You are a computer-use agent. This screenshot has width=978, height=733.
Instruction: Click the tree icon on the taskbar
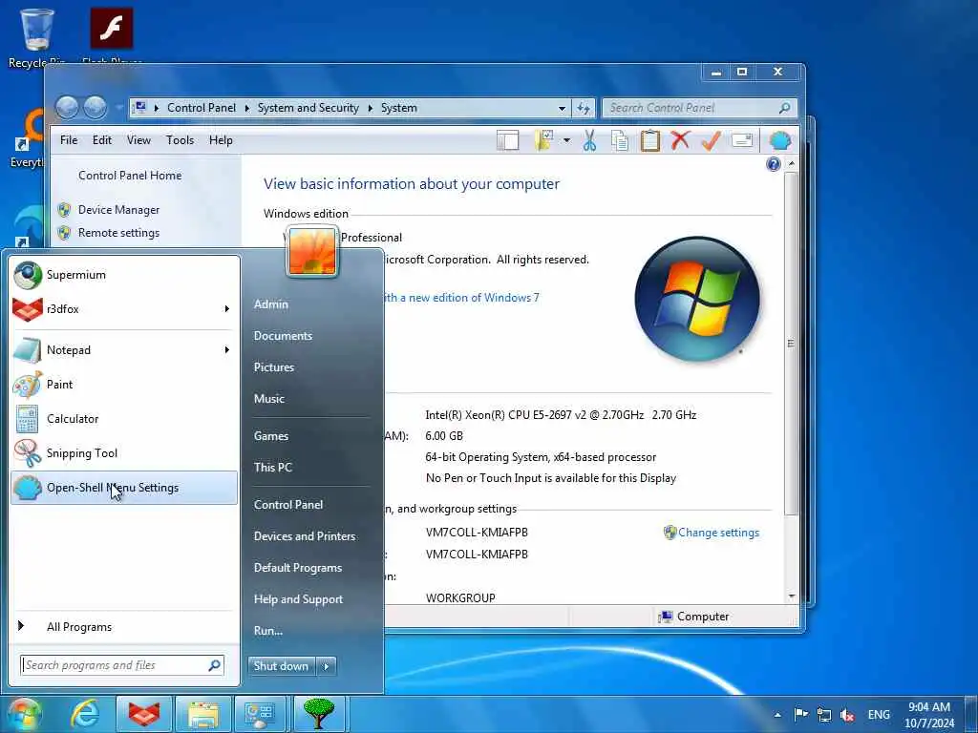(x=319, y=714)
